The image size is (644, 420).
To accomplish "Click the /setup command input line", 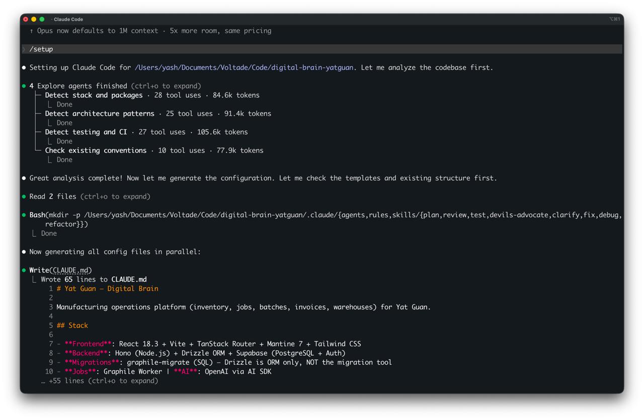I will [x=42, y=49].
